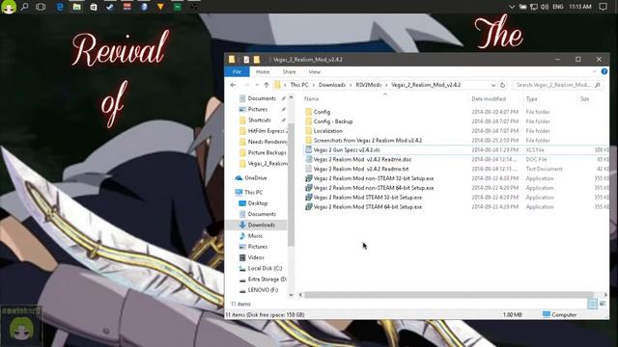Screen dimensions: 618x347
Task: Expand the ribbon chevron
Action: click(x=594, y=71)
